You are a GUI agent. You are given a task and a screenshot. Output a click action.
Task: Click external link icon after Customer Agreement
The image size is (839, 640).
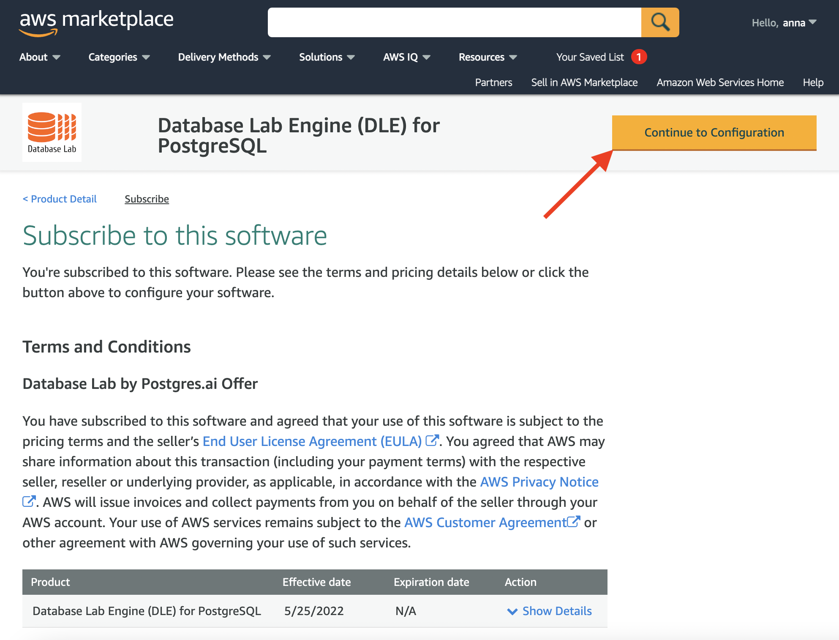574,522
